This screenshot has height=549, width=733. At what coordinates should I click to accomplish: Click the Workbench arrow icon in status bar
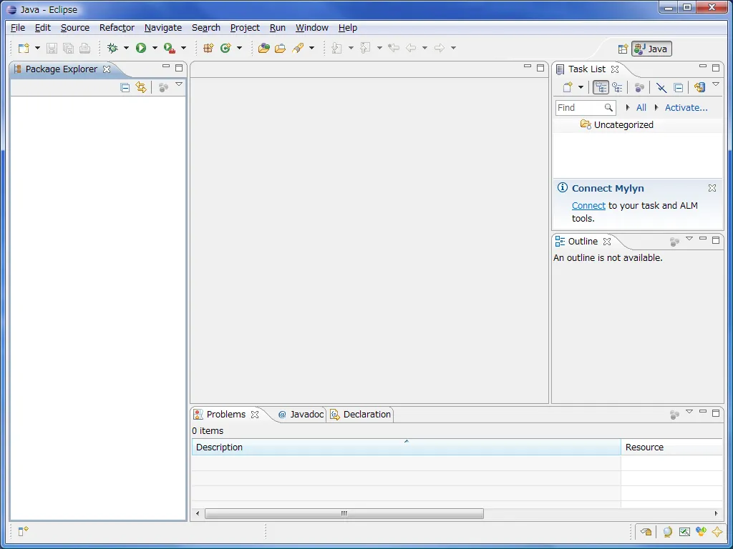pyautogui.click(x=646, y=531)
